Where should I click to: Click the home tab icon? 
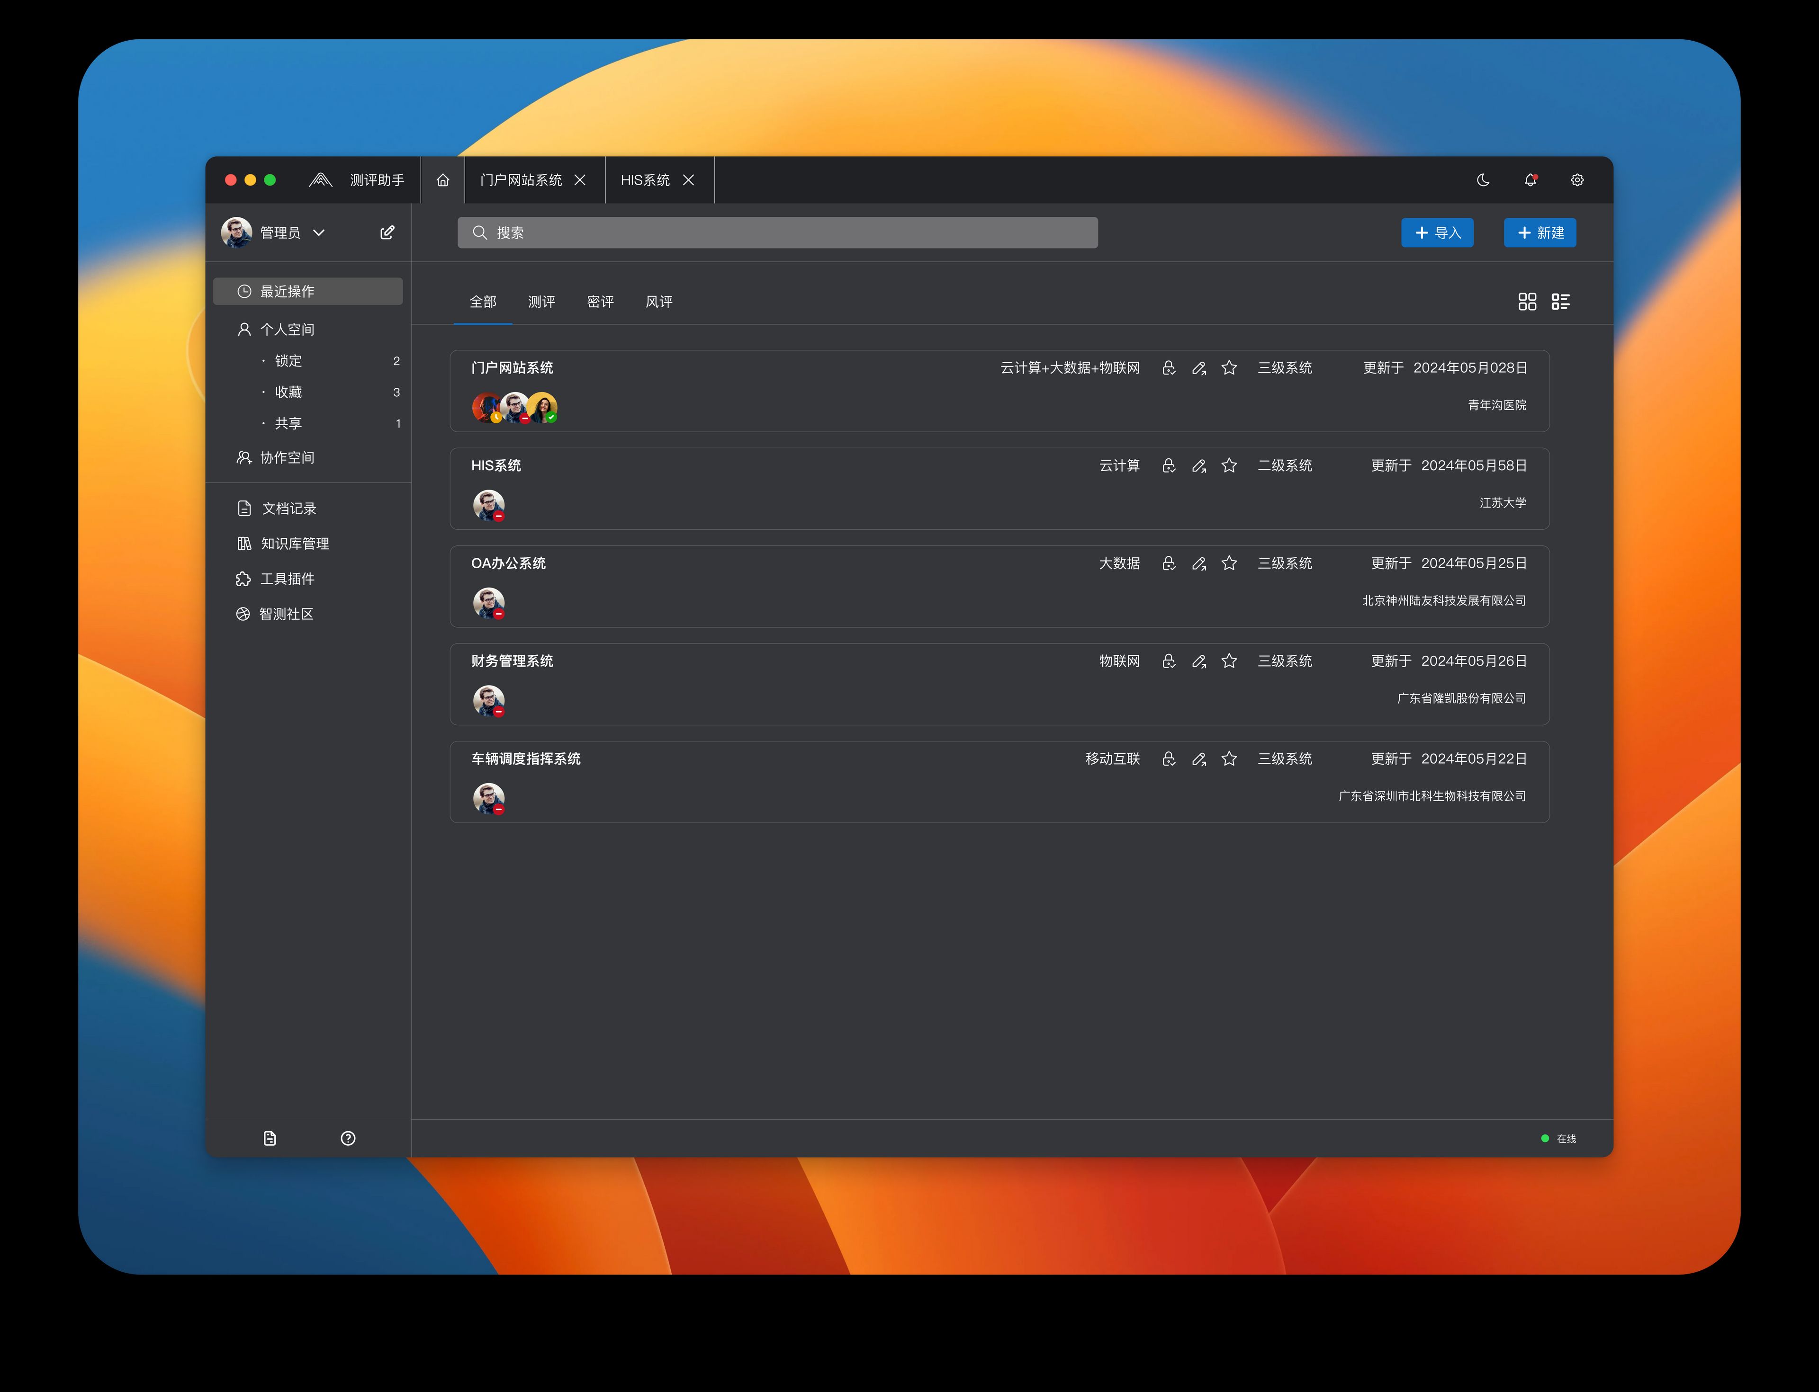443,180
